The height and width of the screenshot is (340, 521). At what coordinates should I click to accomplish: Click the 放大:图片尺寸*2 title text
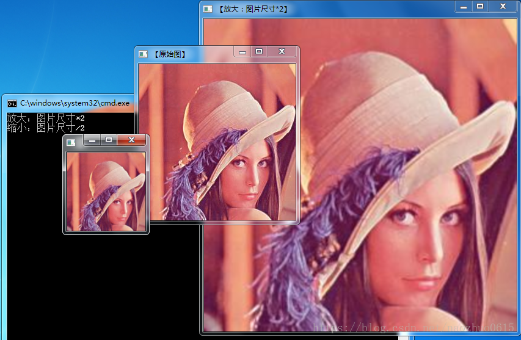point(252,9)
